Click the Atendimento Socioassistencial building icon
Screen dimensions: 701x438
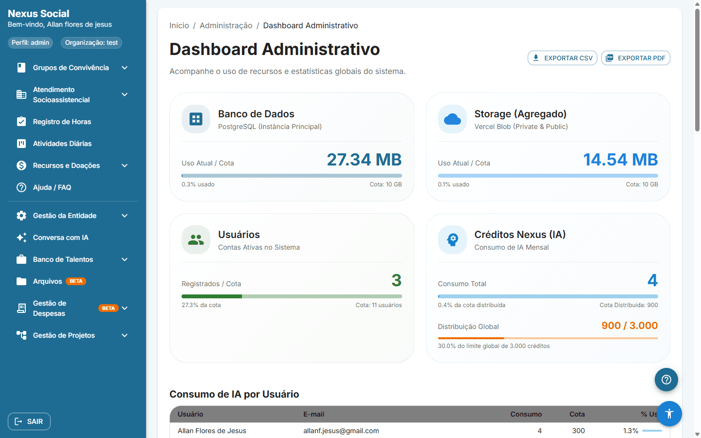(21, 94)
